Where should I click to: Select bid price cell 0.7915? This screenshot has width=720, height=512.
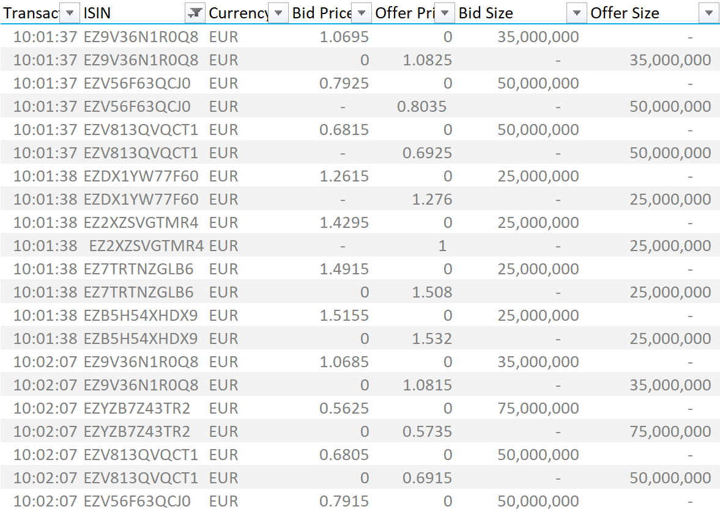coord(344,501)
